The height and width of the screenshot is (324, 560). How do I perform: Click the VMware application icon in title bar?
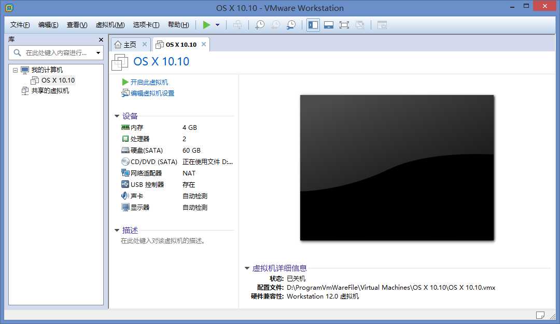point(9,7)
